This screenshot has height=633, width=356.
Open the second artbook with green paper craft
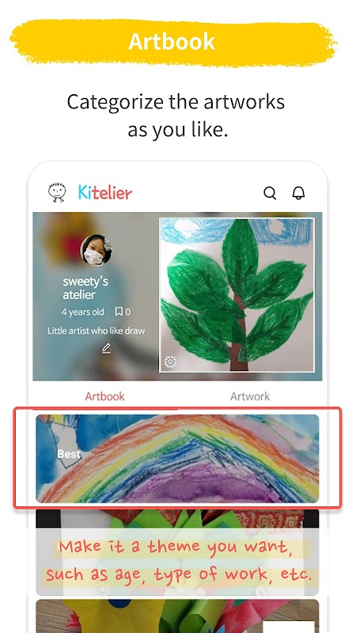pyautogui.click(x=177, y=552)
